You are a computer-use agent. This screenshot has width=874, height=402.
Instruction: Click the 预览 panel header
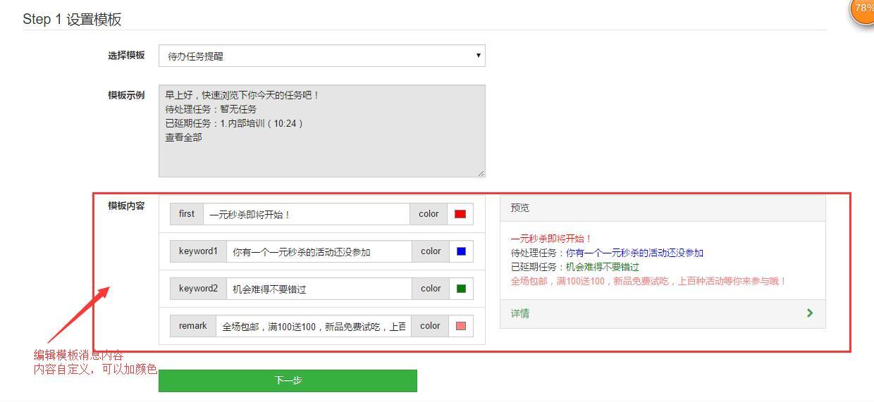pos(663,208)
